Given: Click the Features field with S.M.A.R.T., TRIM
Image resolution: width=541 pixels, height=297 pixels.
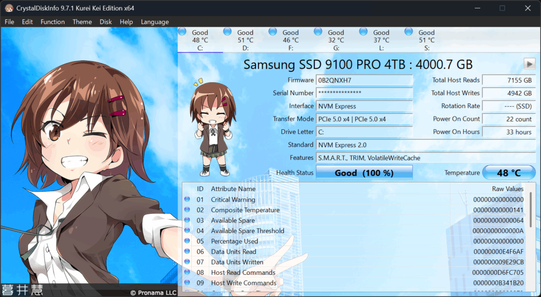Looking at the screenshot, I should pos(426,158).
